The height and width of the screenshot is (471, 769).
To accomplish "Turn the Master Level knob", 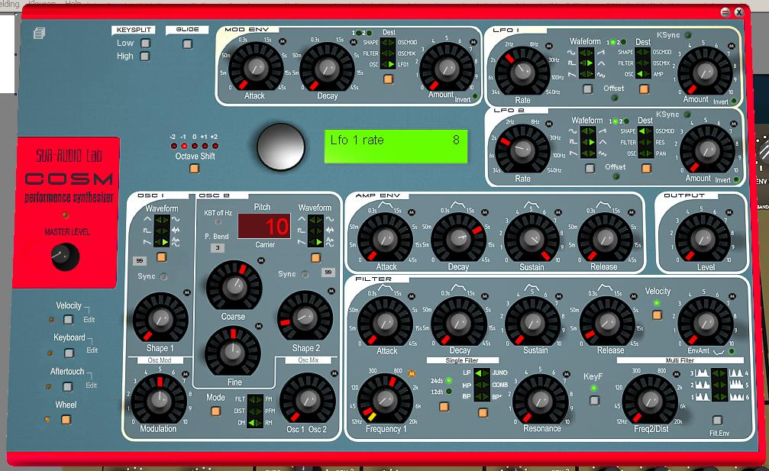I will click(65, 256).
